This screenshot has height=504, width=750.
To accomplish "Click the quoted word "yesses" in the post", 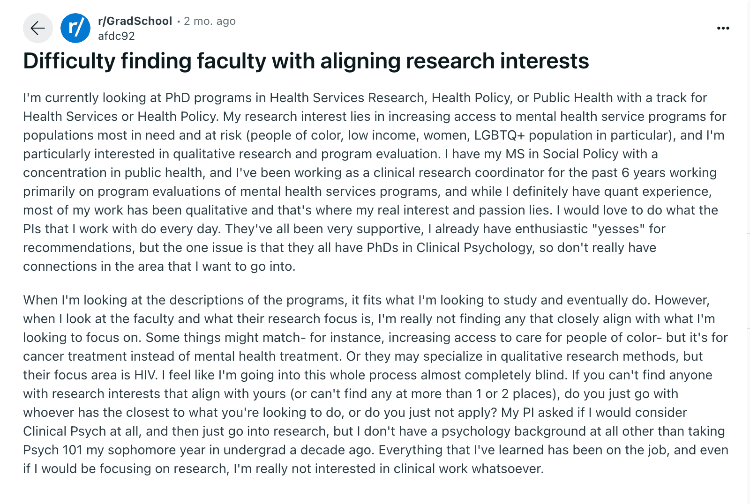I will 618,229.
